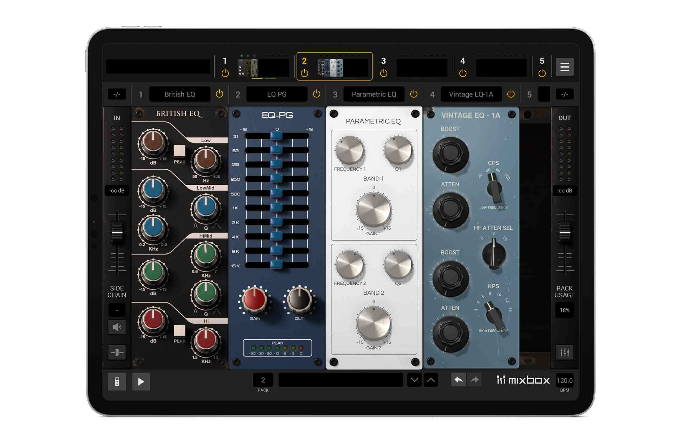Bypass the EQ PG slot power
The height and width of the screenshot is (444, 685).
[316, 94]
